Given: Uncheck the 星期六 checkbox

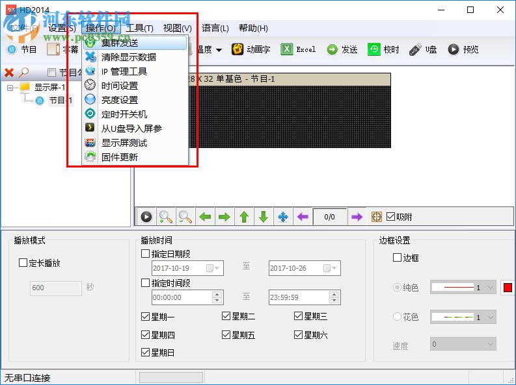Looking at the screenshot, I should tap(298, 335).
